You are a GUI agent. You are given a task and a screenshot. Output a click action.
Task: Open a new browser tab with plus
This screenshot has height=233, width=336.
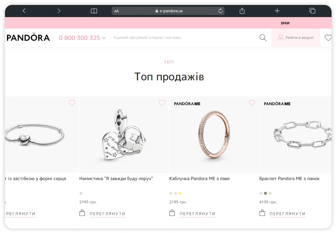click(x=277, y=11)
